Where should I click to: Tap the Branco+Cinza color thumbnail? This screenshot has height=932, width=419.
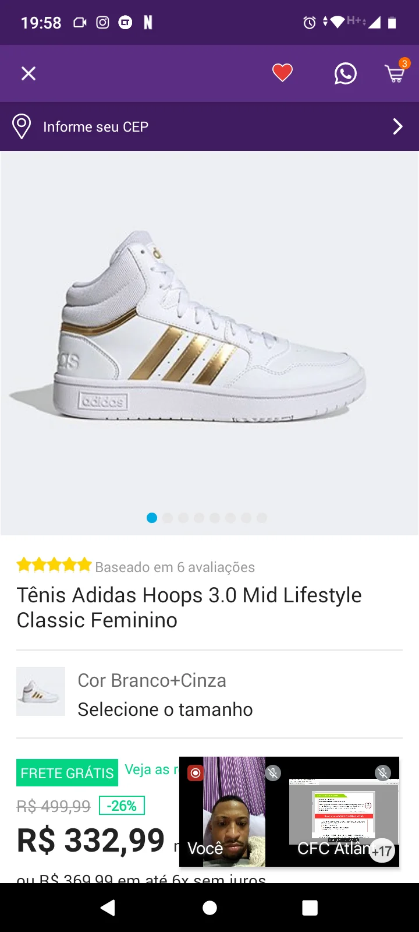pos(41,691)
